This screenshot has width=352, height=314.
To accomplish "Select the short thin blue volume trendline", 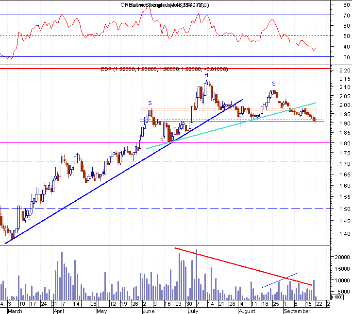I will point(280,280).
